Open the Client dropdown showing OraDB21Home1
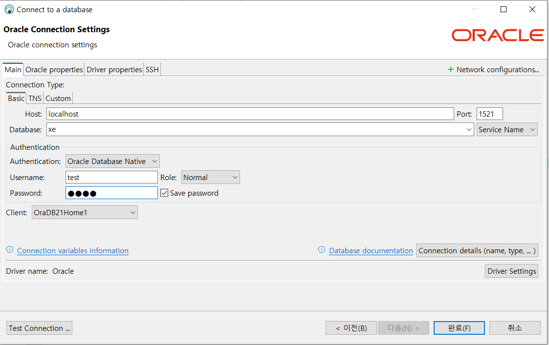Image resolution: width=549 pixels, height=345 pixels. point(85,213)
